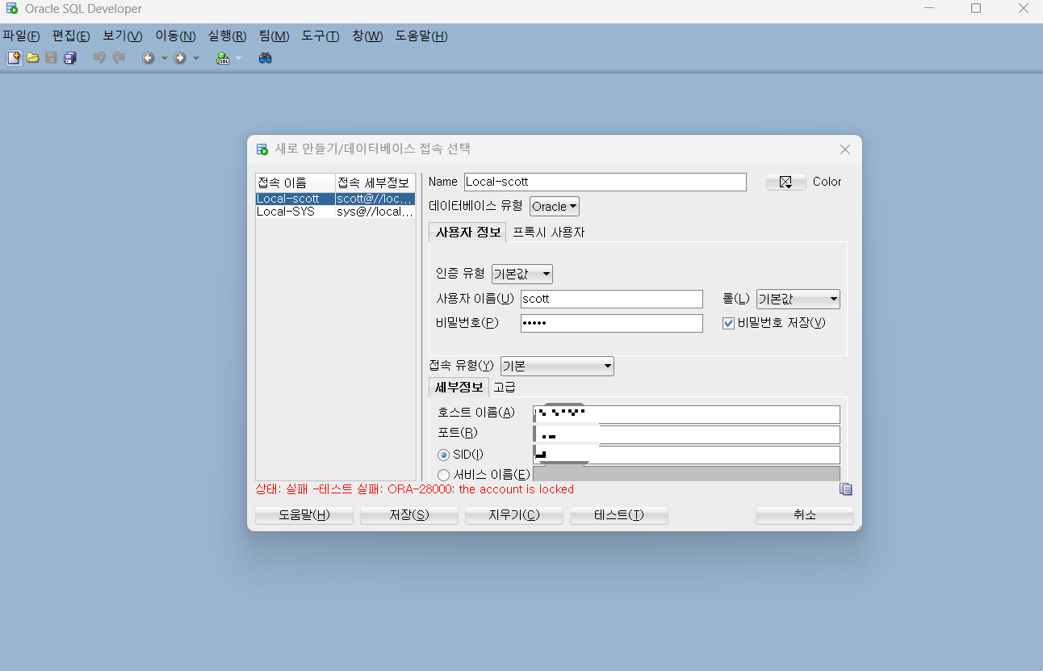The width and height of the screenshot is (1043, 671).
Task: Open the 이동 menu
Action: (x=176, y=36)
